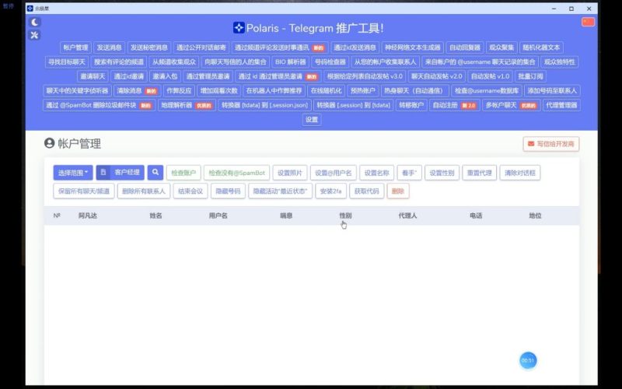Screen dimensions: 622x389
Task: Open the 检查@username数据库 menu item
Action: 487,90
